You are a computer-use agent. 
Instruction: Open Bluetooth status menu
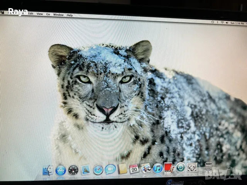[x=217, y=22]
